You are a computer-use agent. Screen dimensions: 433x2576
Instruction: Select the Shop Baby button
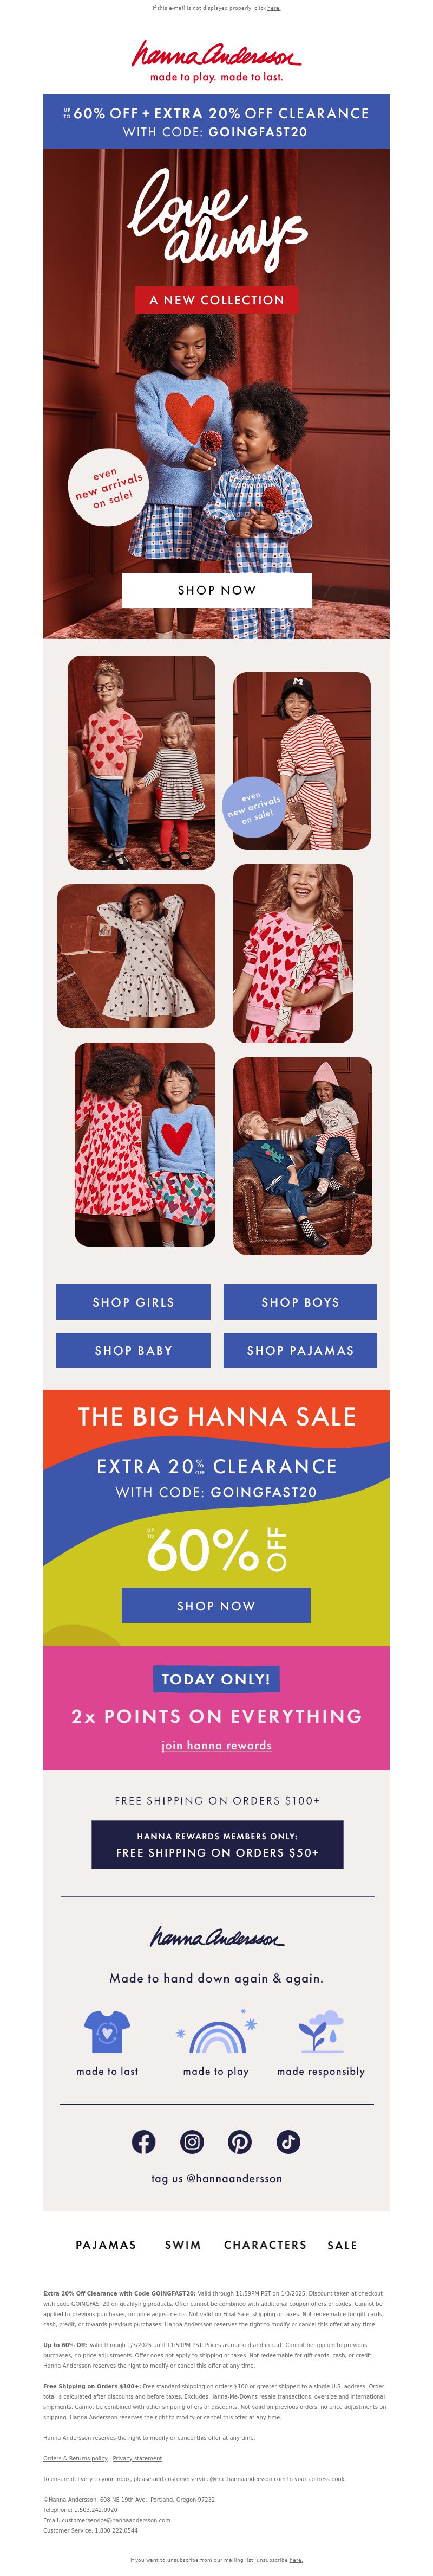[x=133, y=1349]
